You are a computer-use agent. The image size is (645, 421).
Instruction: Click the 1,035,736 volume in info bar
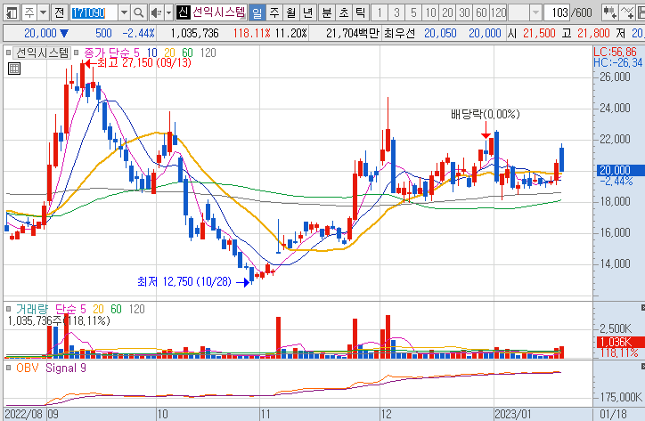194,33
